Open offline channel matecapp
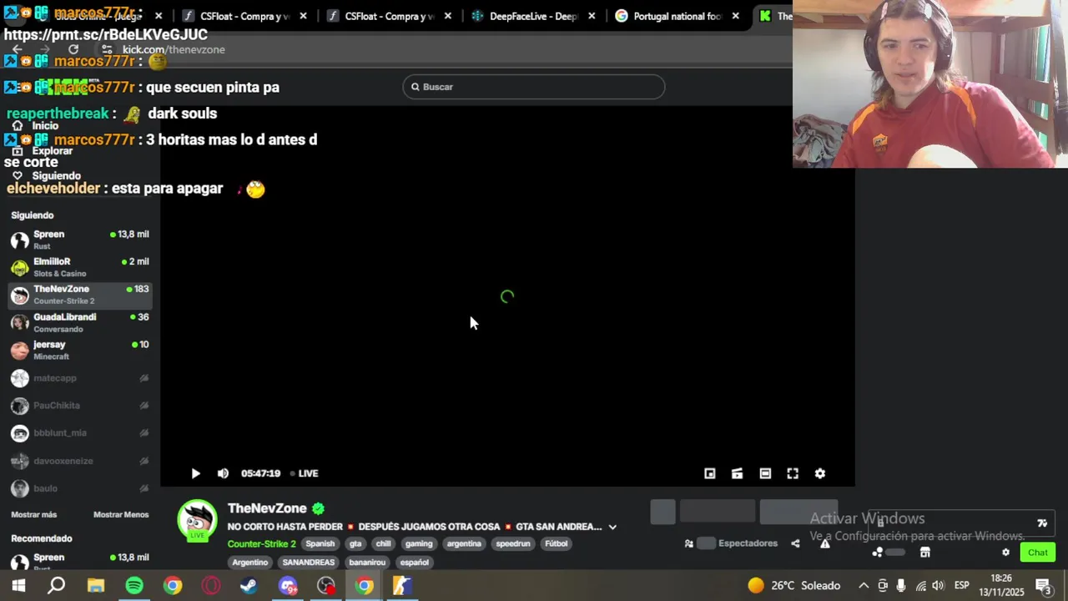 (80, 378)
